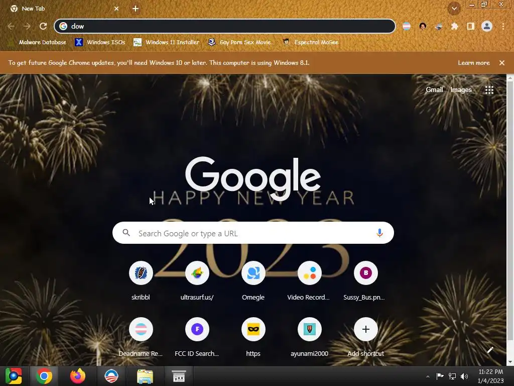Dismiss the Chrome update info bar
The height and width of the screenshot is (386, 514).
pos(502,63)
